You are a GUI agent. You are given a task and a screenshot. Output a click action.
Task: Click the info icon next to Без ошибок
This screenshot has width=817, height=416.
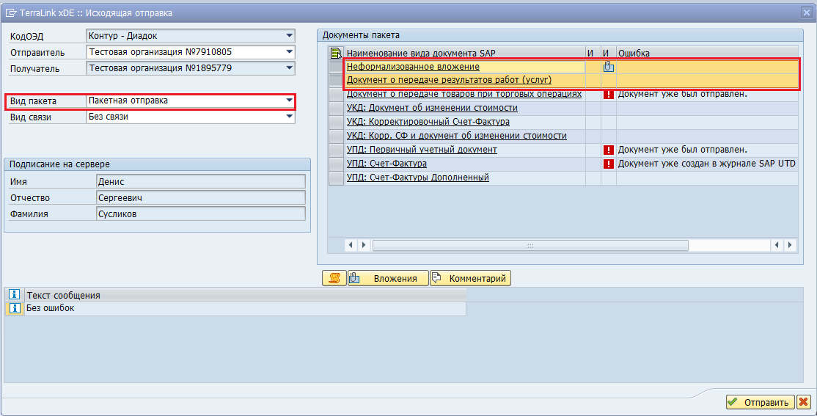click(x=13, y=309)
